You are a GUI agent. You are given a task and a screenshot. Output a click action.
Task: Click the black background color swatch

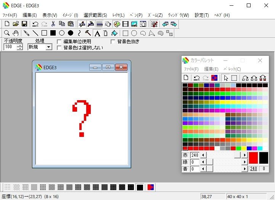point(264,158)
